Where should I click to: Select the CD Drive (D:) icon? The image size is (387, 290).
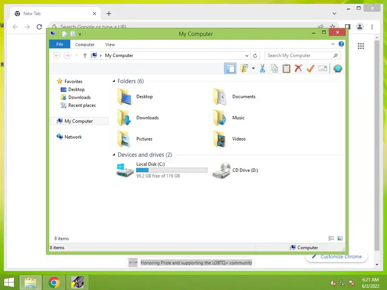[221, 170]
